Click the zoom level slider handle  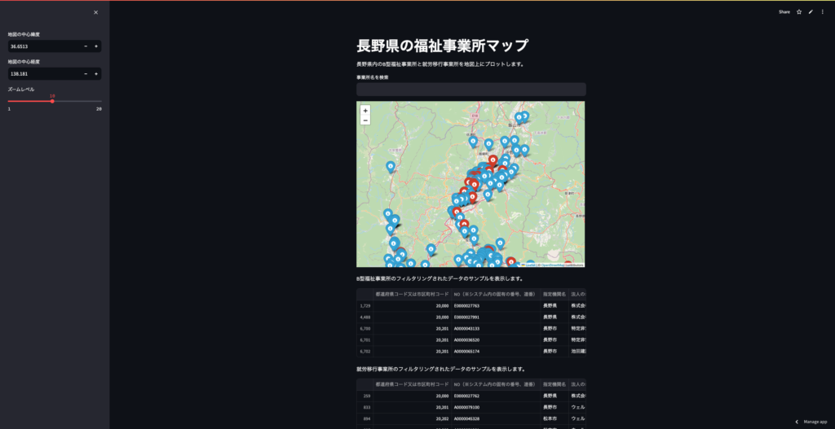[52, 101]
